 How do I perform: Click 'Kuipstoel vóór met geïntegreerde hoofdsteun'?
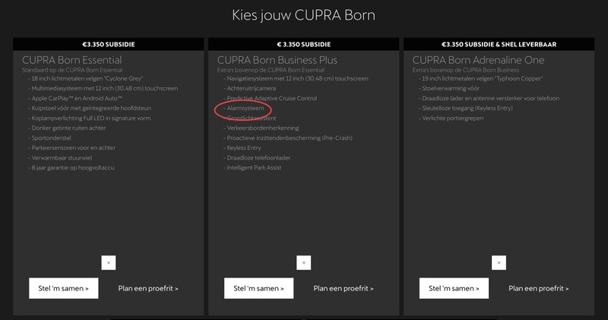pos(91,108)
